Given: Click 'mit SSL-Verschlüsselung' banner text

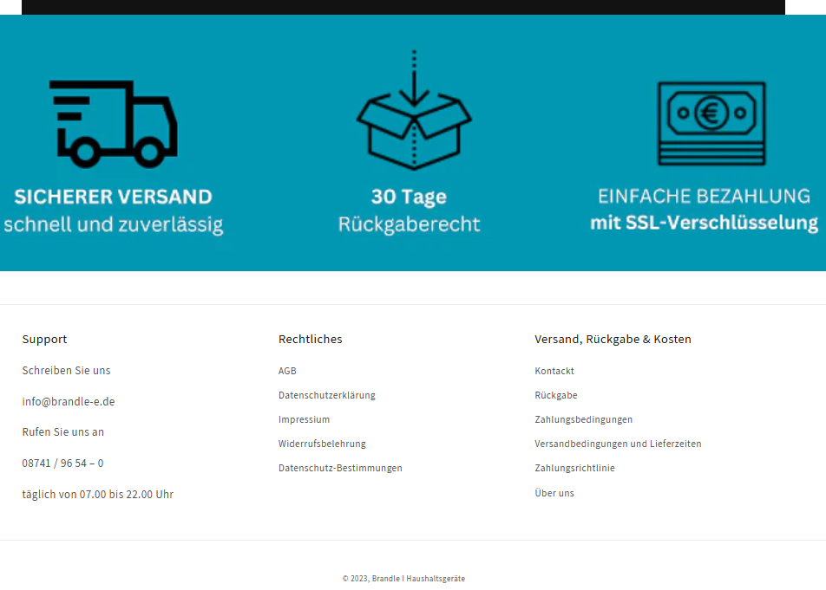Looking at the screenshot, I should [x=704, y=223].
